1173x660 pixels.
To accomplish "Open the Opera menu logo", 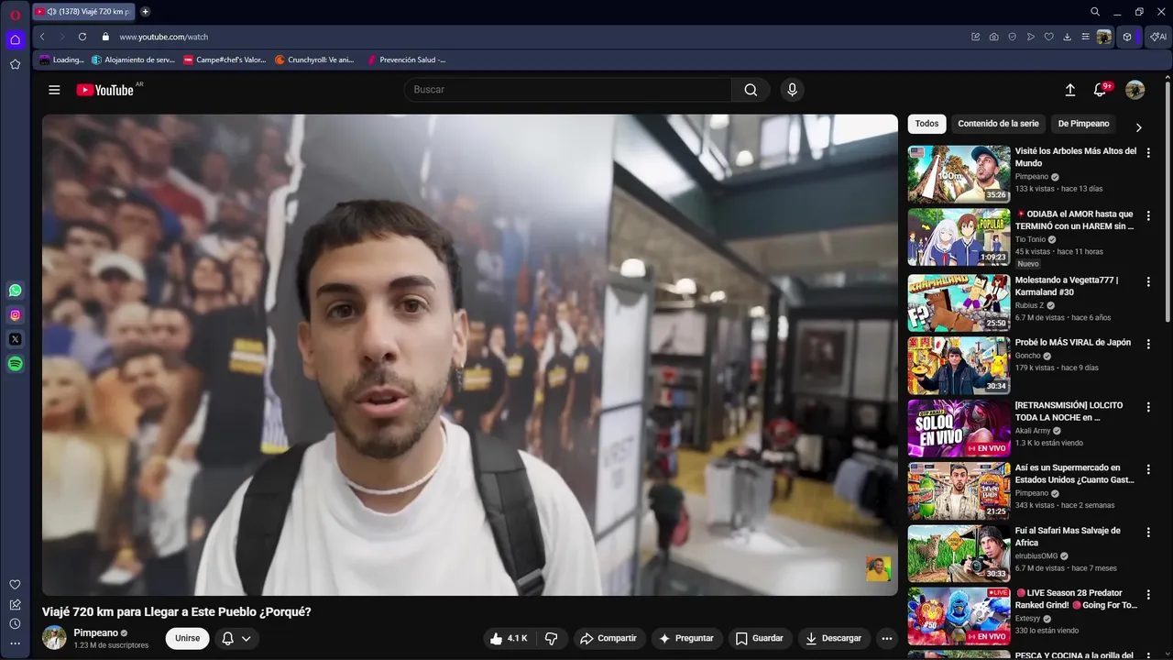I will (x=15, y=15).
